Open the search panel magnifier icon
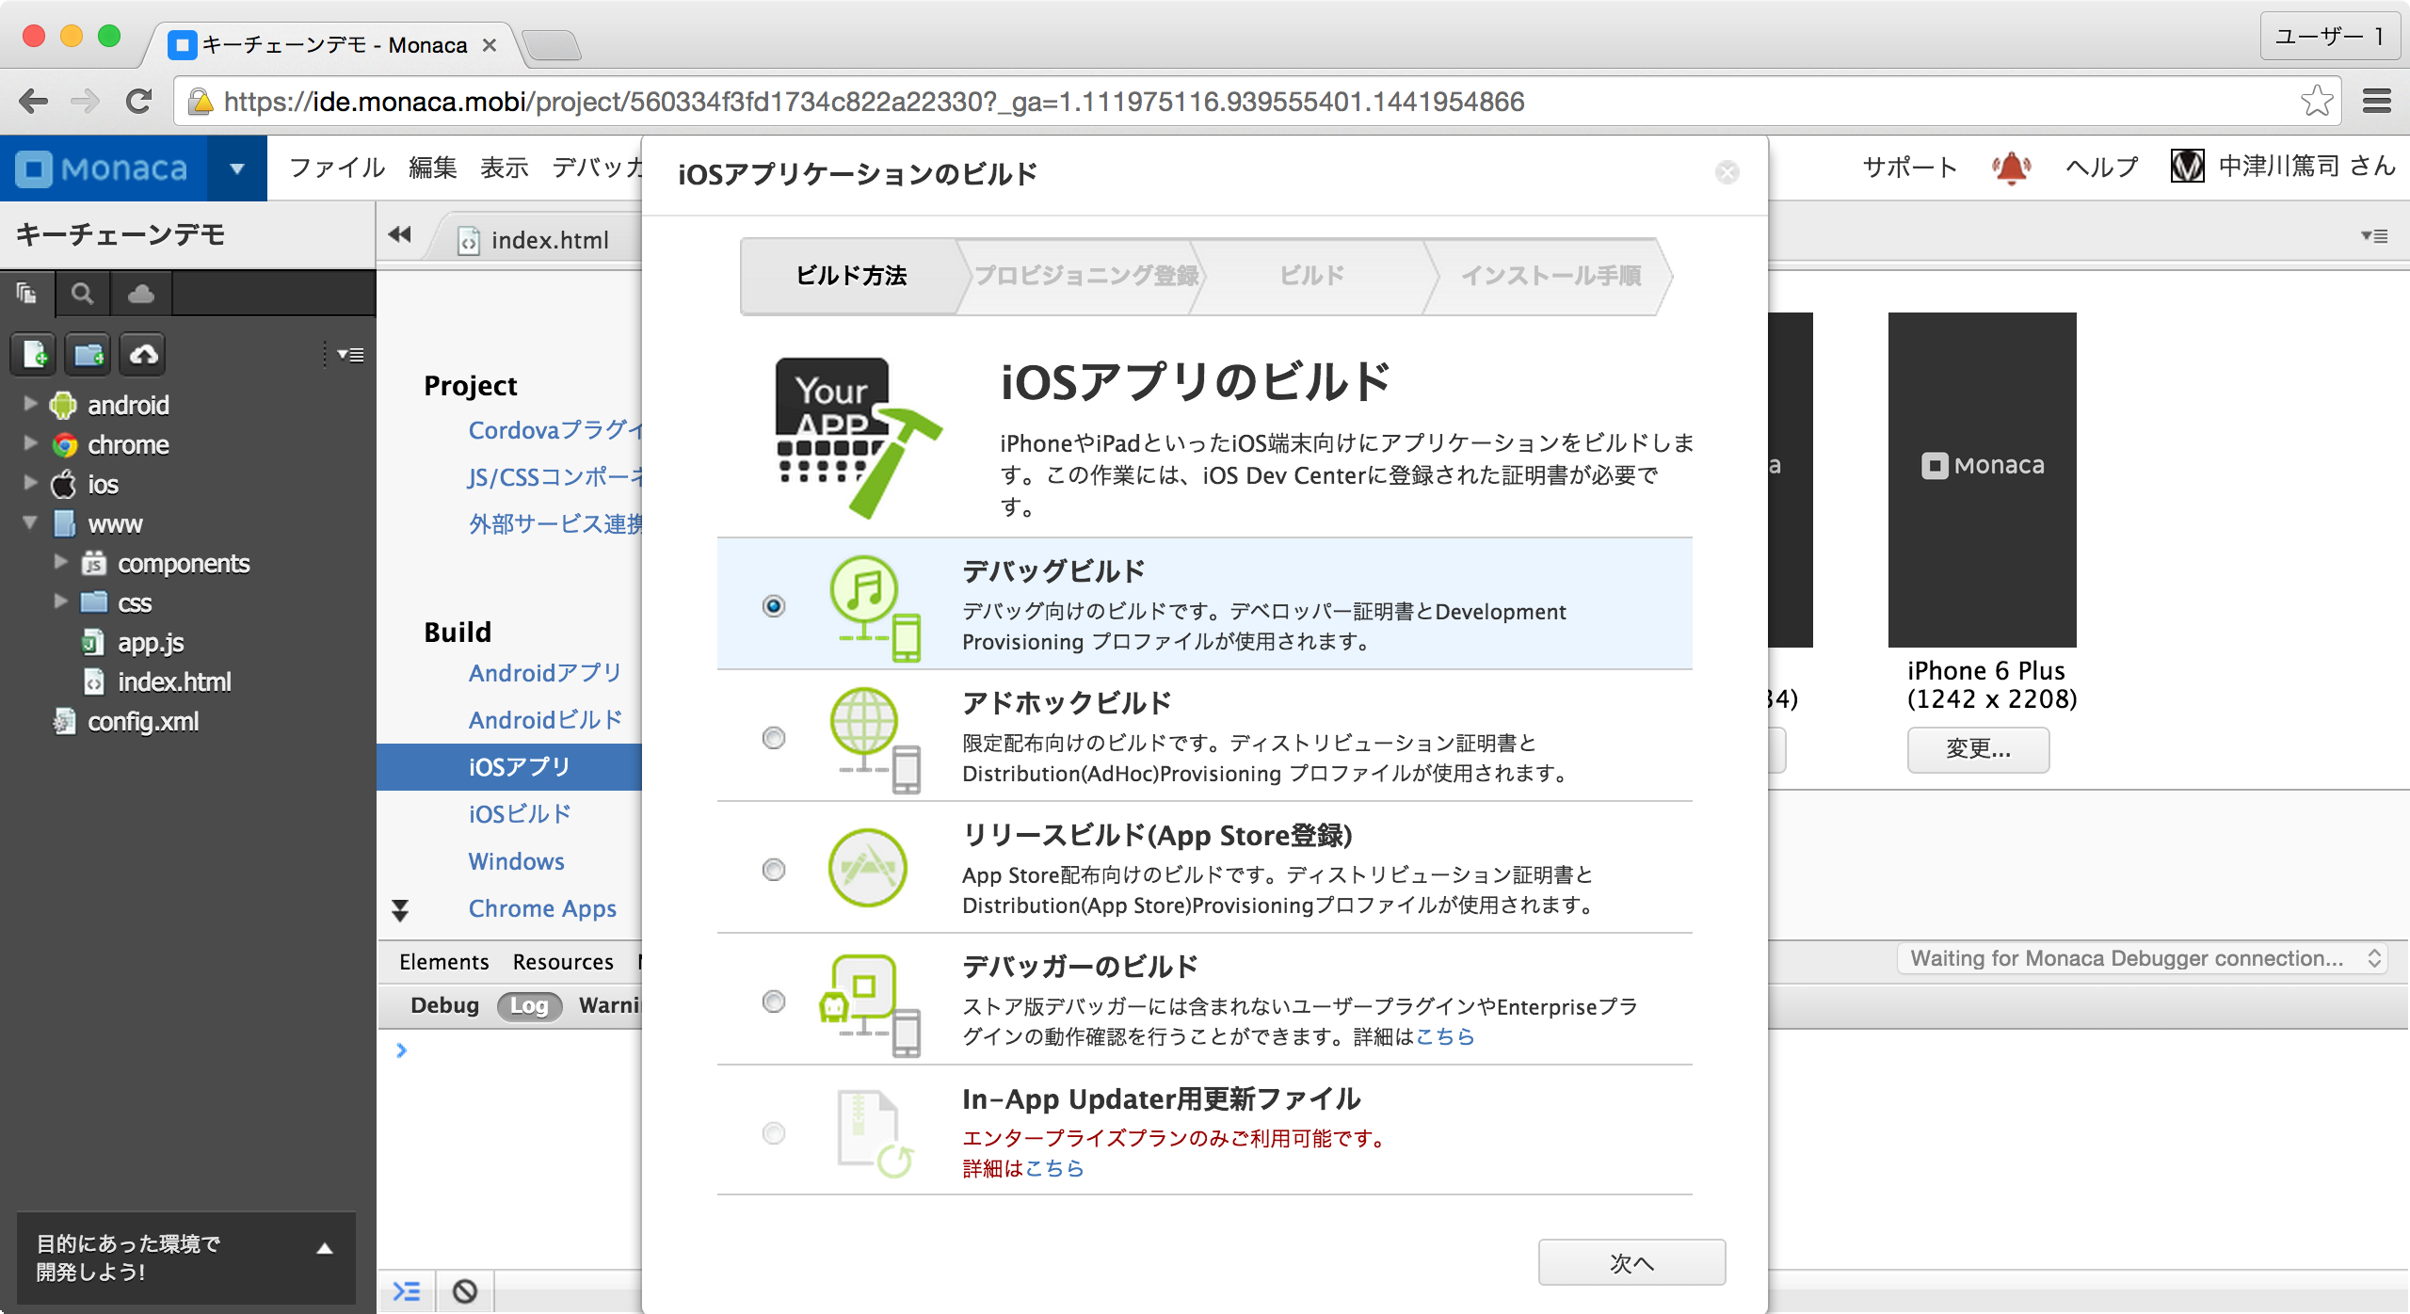Image resolution: width=2410 pixels, height=1314 pixels. click(83, 295)
